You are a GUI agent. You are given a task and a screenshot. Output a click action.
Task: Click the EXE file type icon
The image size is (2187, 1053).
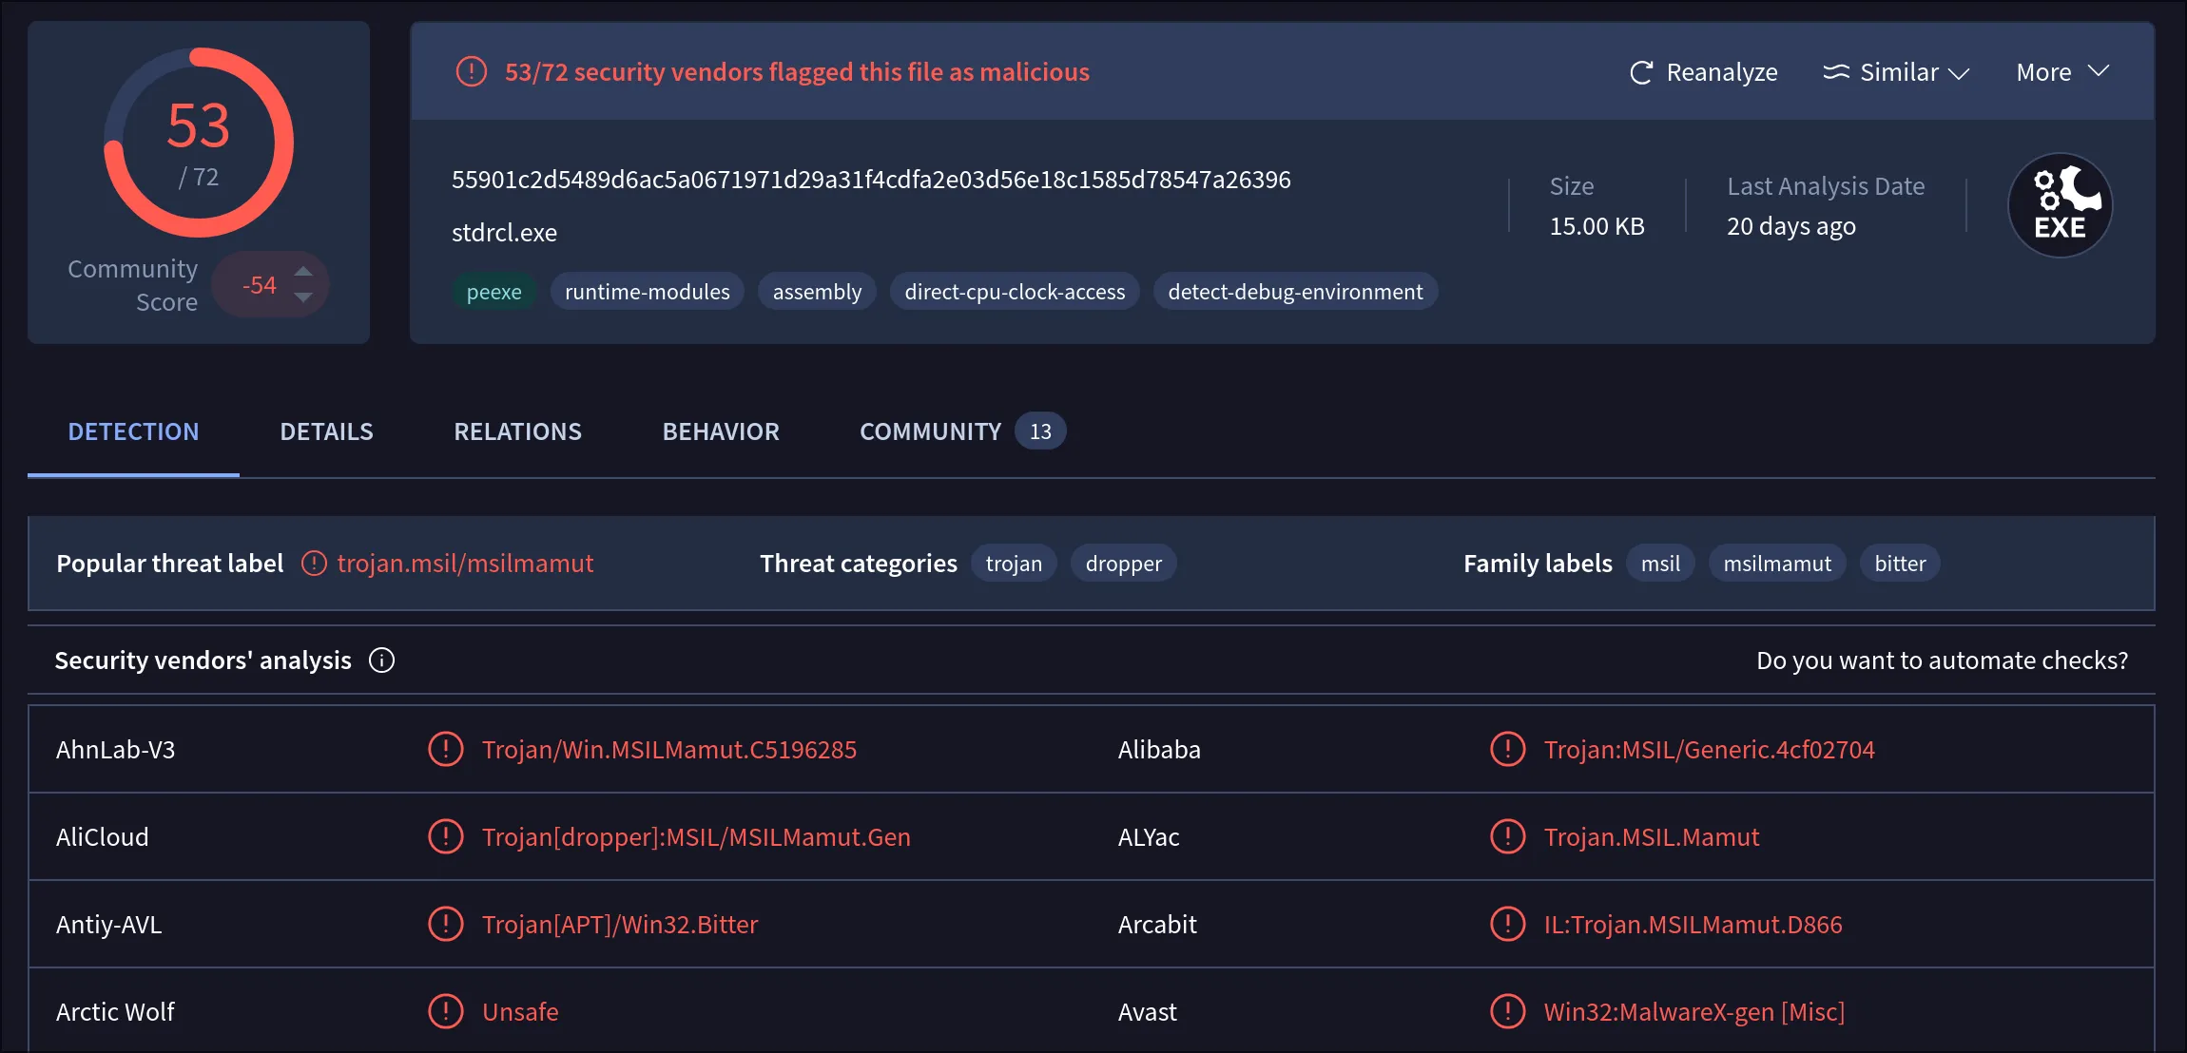[x=2060, y=205]
